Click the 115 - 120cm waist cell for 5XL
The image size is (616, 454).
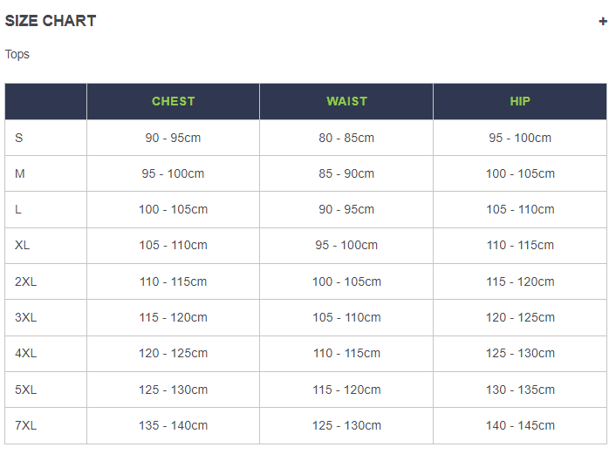pos(346,390)
